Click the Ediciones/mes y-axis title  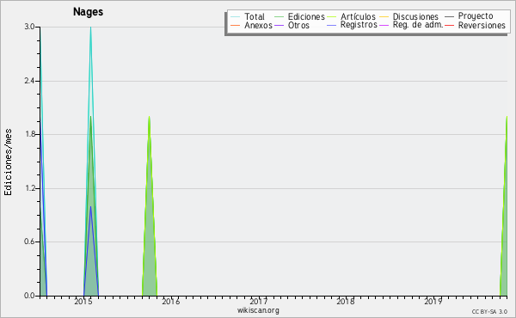(9, 162)
